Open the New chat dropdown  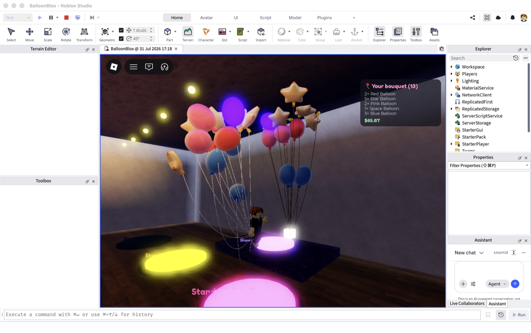coord(469,253)
